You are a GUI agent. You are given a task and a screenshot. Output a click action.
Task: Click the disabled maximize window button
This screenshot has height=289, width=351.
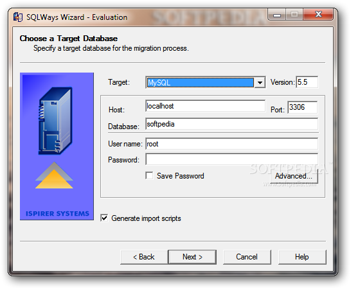(x=294, y=15)
